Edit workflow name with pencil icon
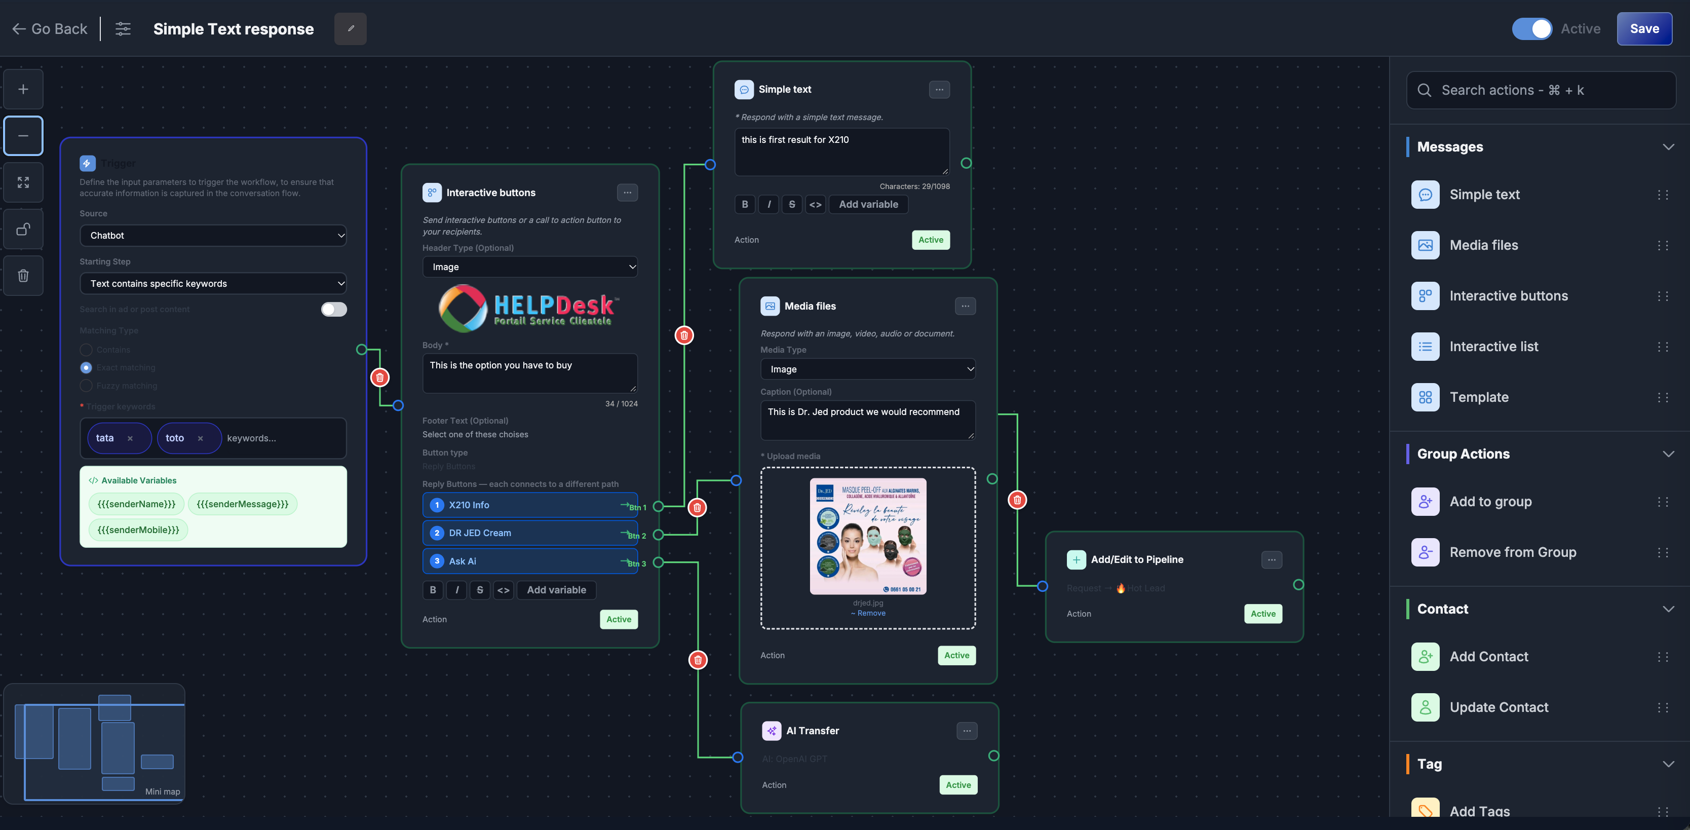 [x=351, y=29]
